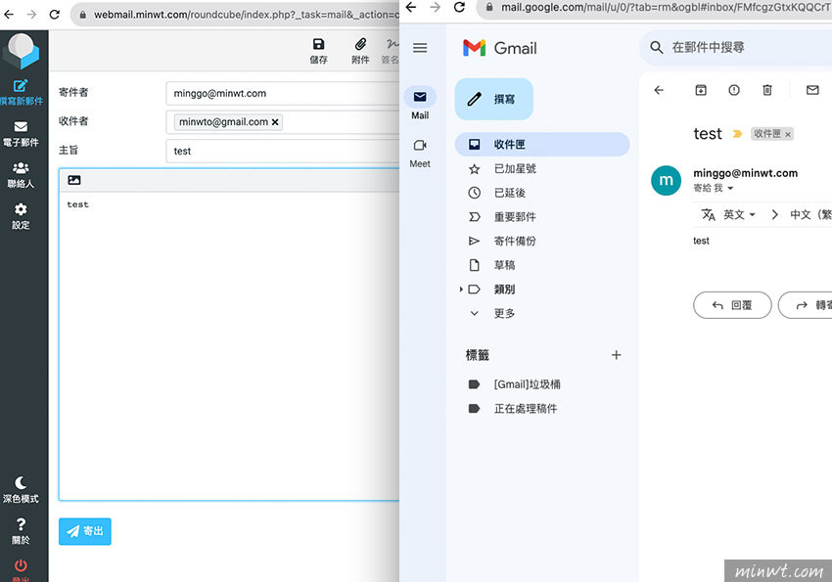Select 已加星號 starred folder in Gmail
Image resolution: width=832 pixels, height=582 pixels.
pyautogui.click(x=515, y=168)
